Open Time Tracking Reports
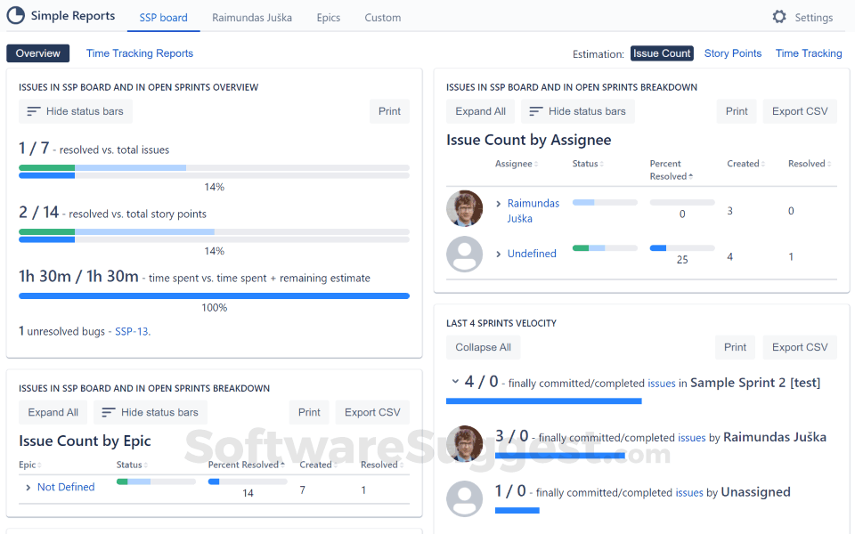 [x=139, y=53]
